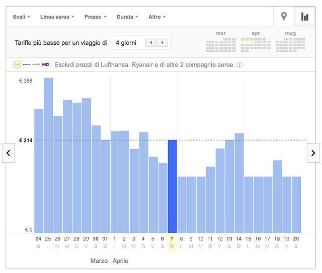The width and height of the screenshot is (322, 273).
Task: Click the € 214 price label
Action: [x=26, y=141]
